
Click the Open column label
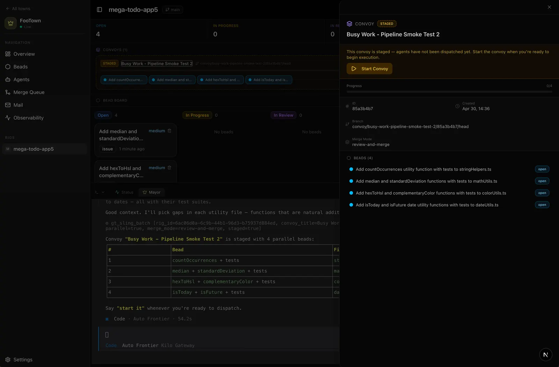click(103, 115)
